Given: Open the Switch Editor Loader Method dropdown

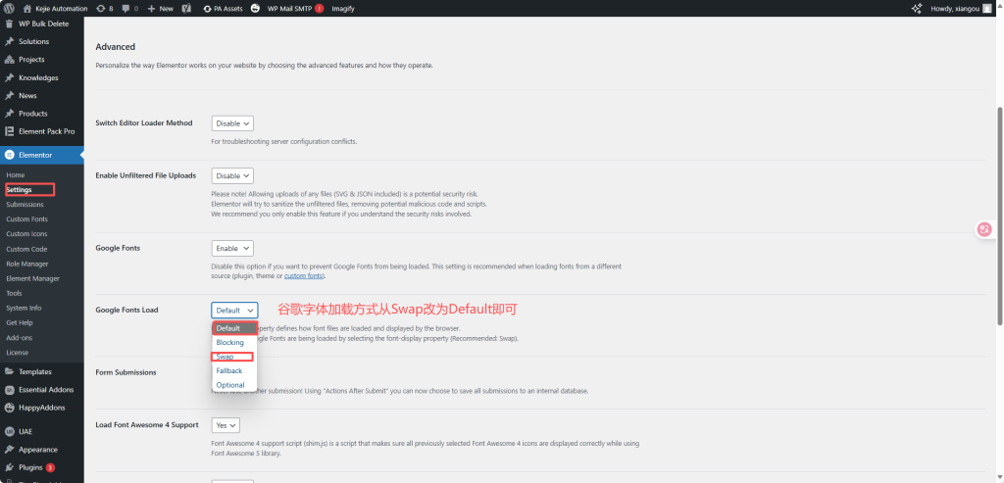Looking at the screenshot, I should coord(232,123).
